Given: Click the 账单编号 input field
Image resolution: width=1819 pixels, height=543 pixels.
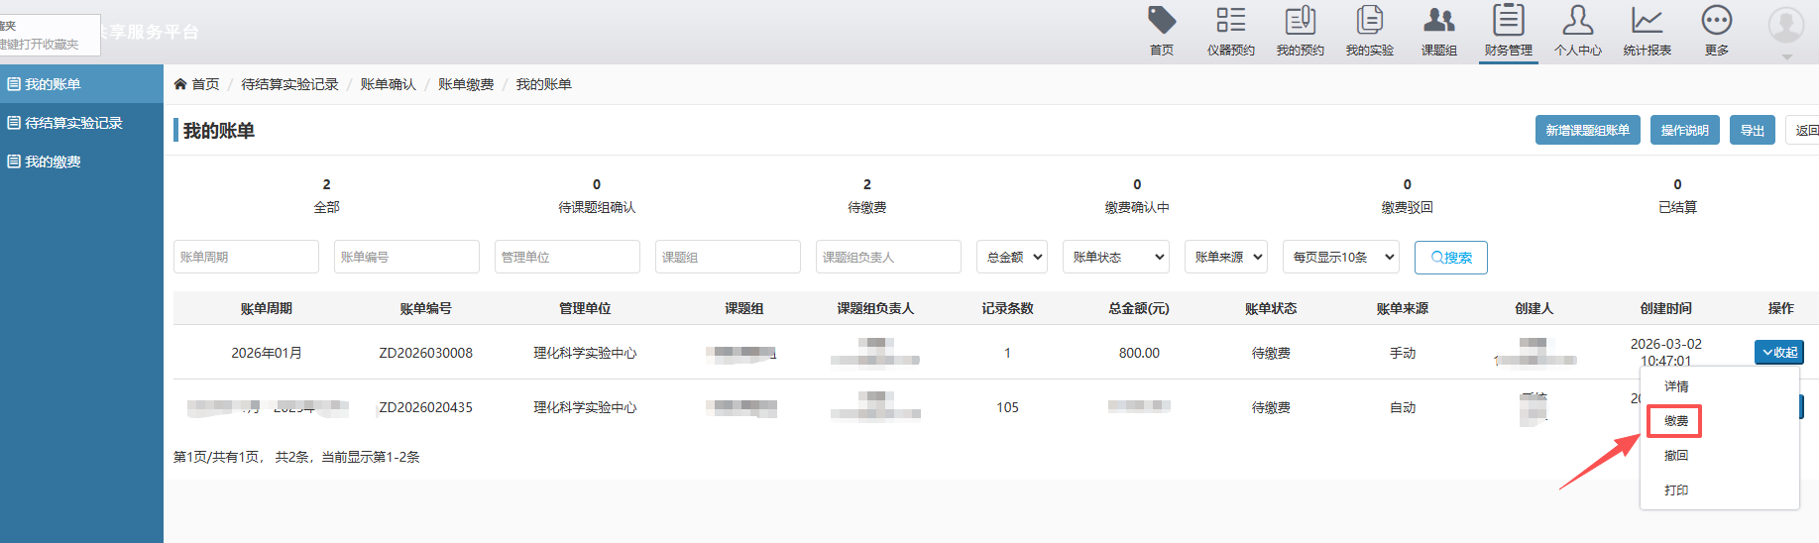Looking at the screenshot, I should 406,257.
